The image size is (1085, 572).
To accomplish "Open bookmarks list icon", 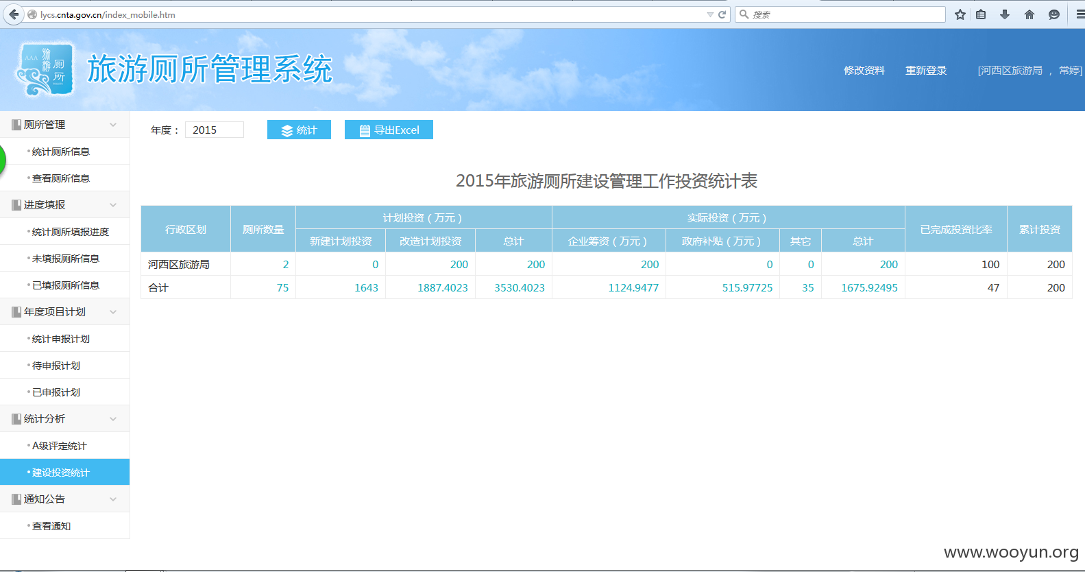I will (x=981, y=14).
